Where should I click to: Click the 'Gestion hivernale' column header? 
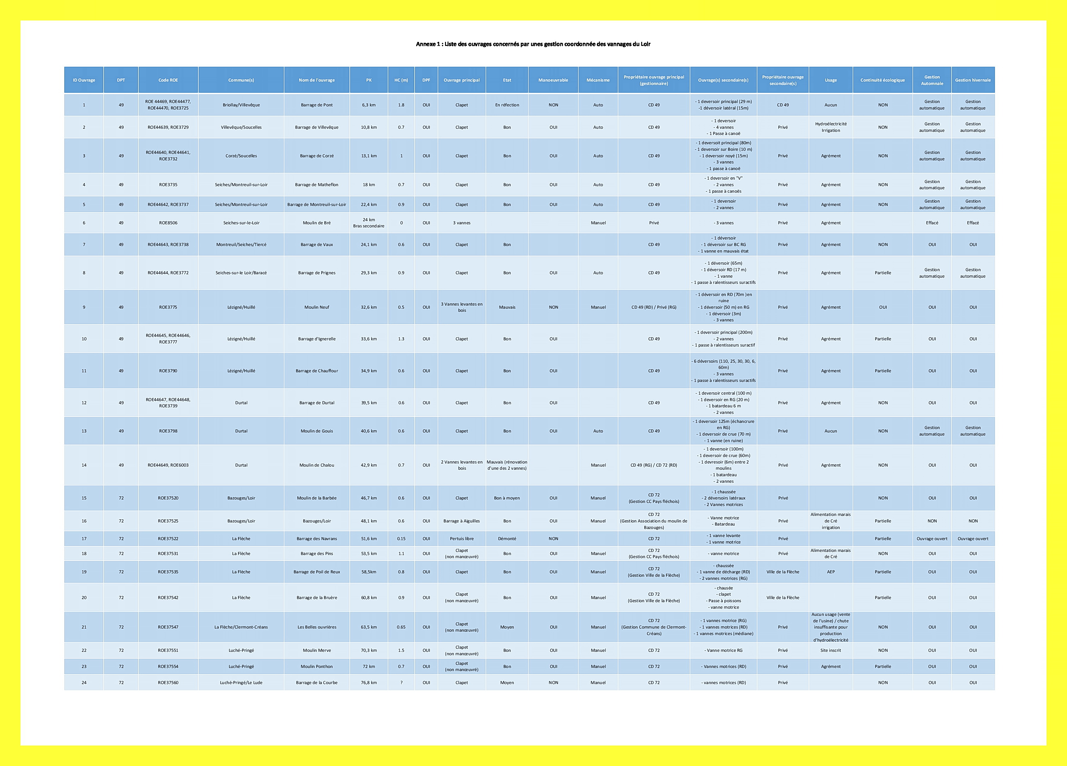tap(972, 80)
